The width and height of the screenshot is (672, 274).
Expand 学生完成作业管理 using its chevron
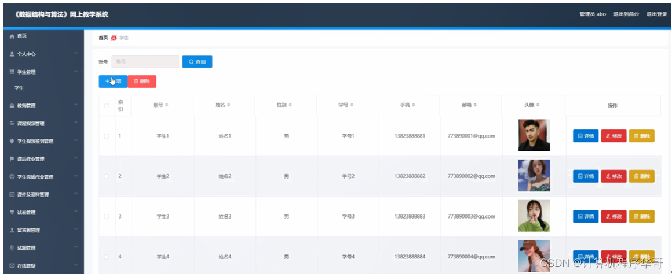(x=76, y=176)
